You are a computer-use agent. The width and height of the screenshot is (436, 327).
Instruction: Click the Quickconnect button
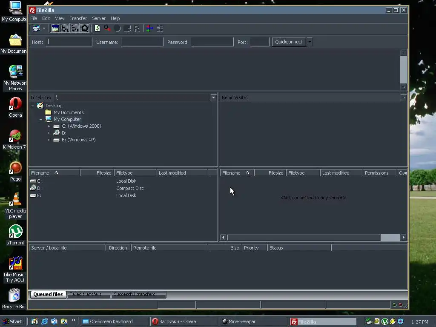coord(289,42)
